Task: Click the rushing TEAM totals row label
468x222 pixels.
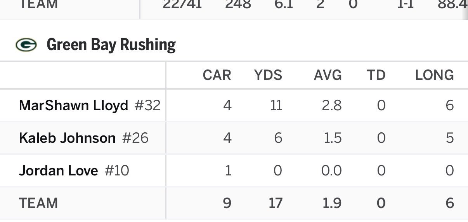Action: (x=38, y=203)
